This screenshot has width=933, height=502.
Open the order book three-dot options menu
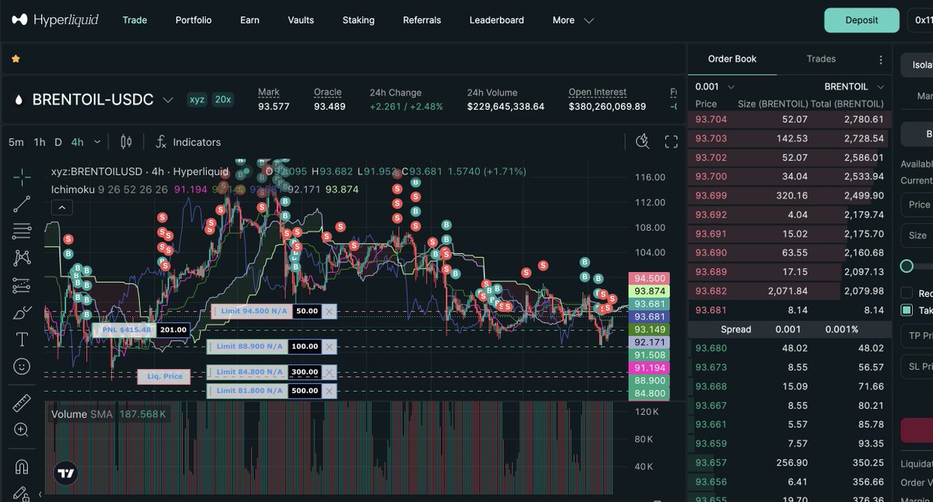click(881, 59)
